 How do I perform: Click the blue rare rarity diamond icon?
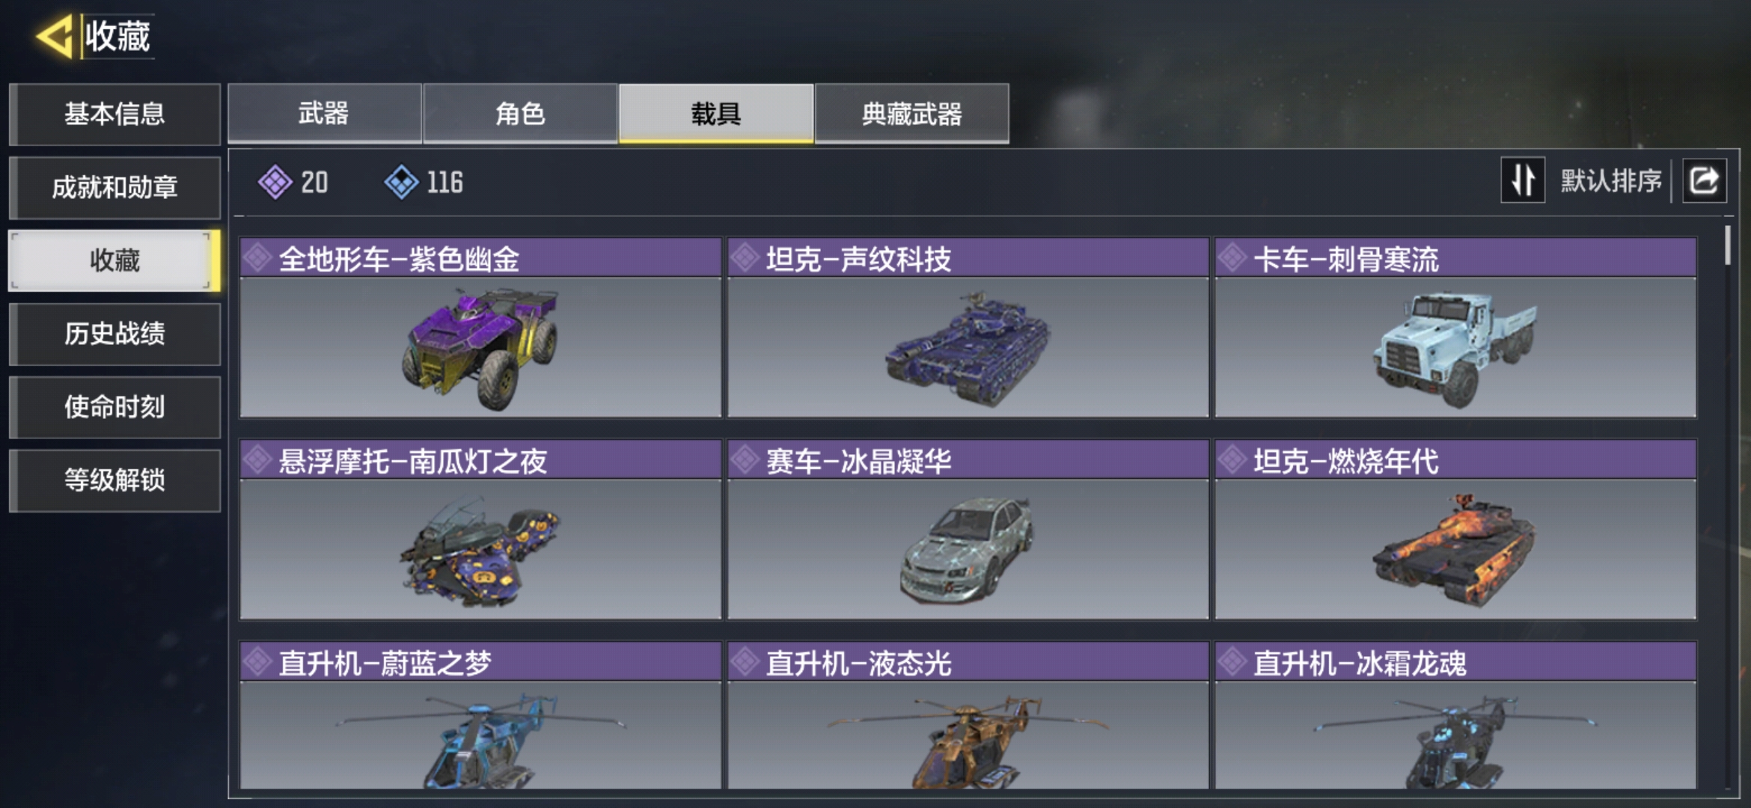tap(401, 182)
